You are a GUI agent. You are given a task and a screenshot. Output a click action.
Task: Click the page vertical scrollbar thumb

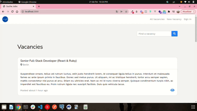point(196,29)
